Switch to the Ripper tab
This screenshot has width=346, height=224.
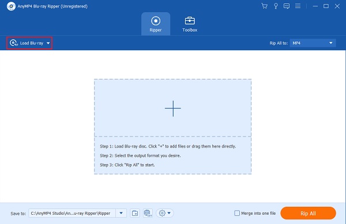click(156, 24)
